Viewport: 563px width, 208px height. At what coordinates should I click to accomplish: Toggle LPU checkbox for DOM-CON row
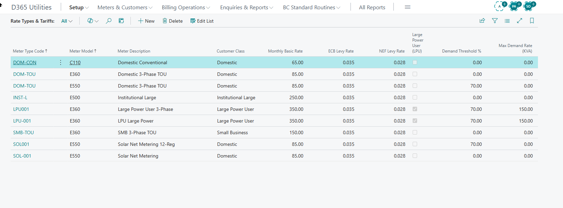click(x=415, y=62)
